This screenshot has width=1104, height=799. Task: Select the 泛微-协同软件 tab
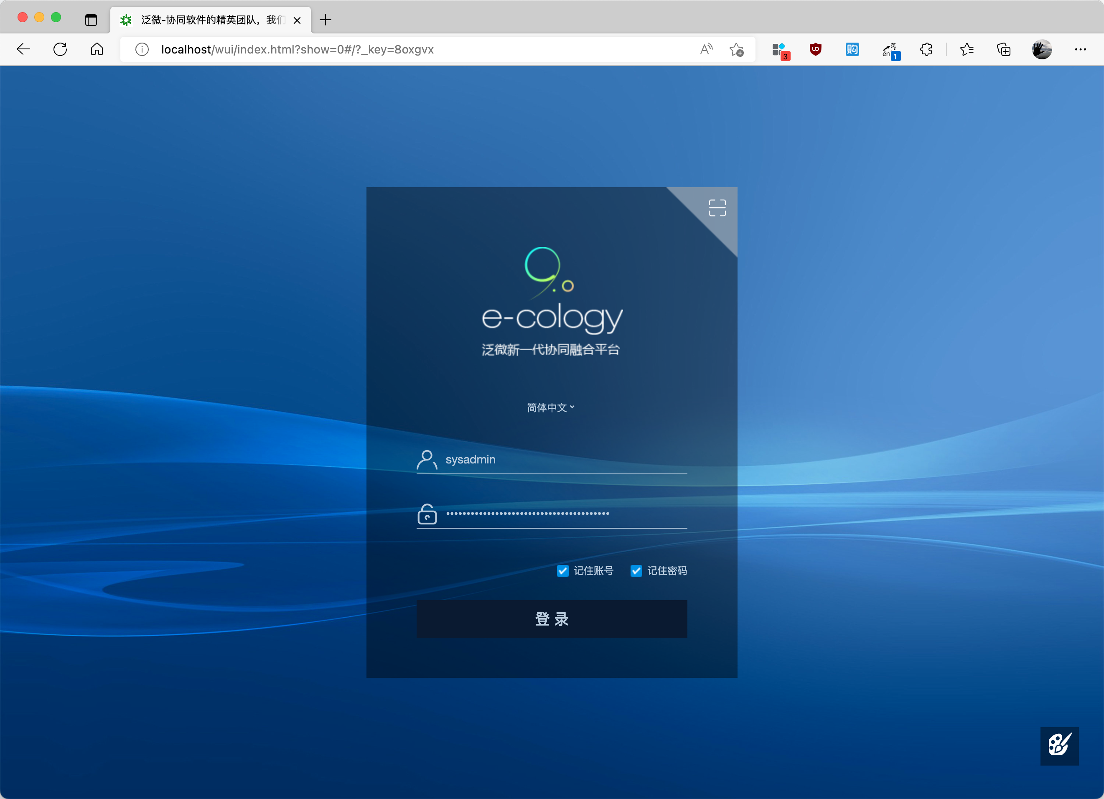(x=211, y=20)
